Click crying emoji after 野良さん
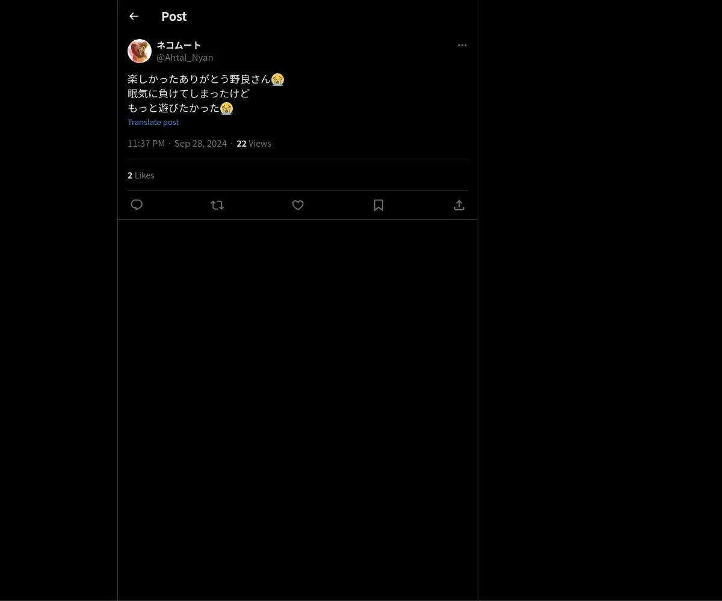Image resolution: width=722 pixels, height=601 pixels. tap(277, 79)
